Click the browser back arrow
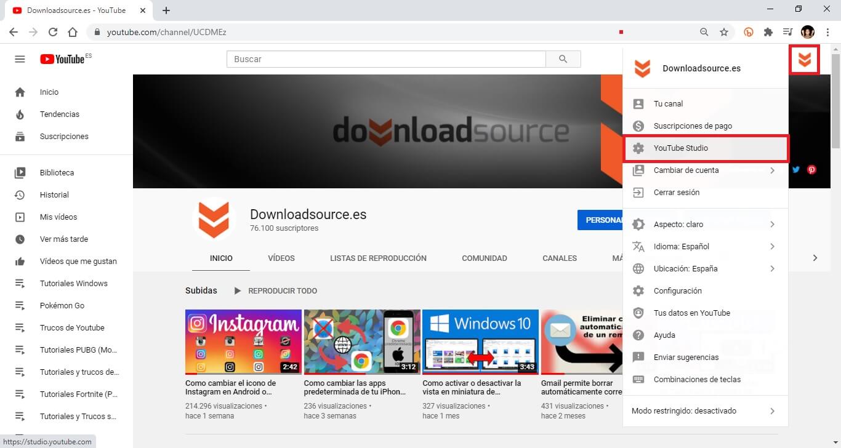The width and height of the screenshot is (841, 448). [14, 32]
